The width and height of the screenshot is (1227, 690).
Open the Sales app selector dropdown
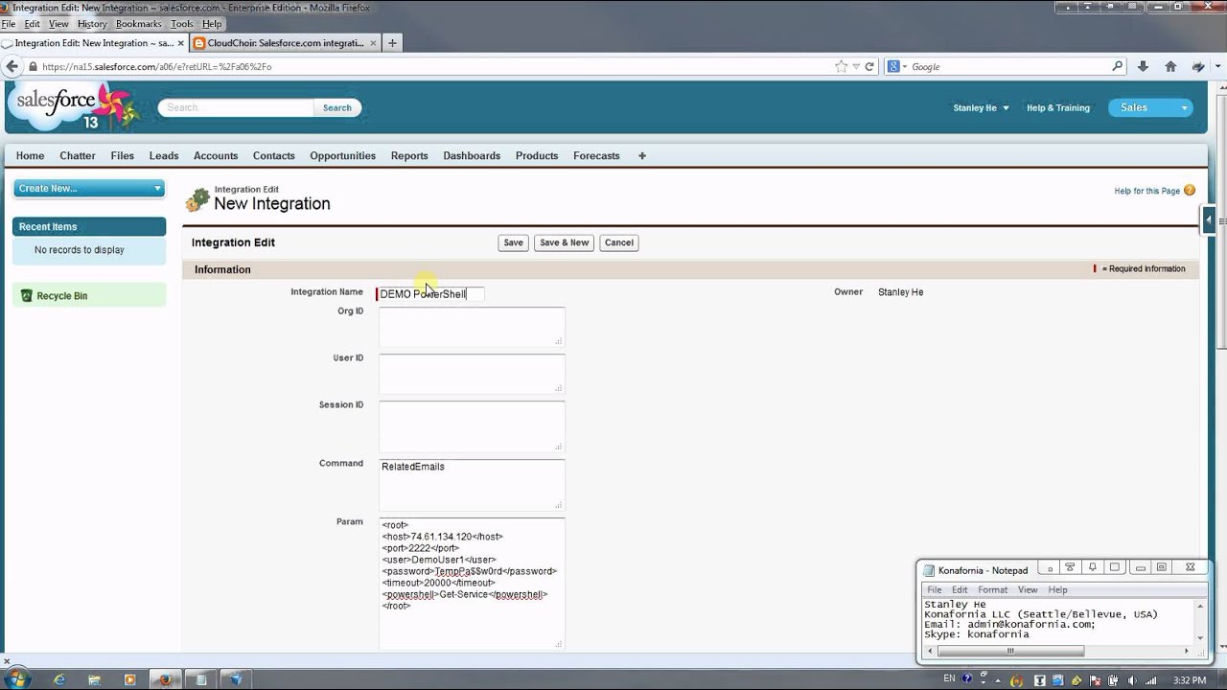point(1151,107)
